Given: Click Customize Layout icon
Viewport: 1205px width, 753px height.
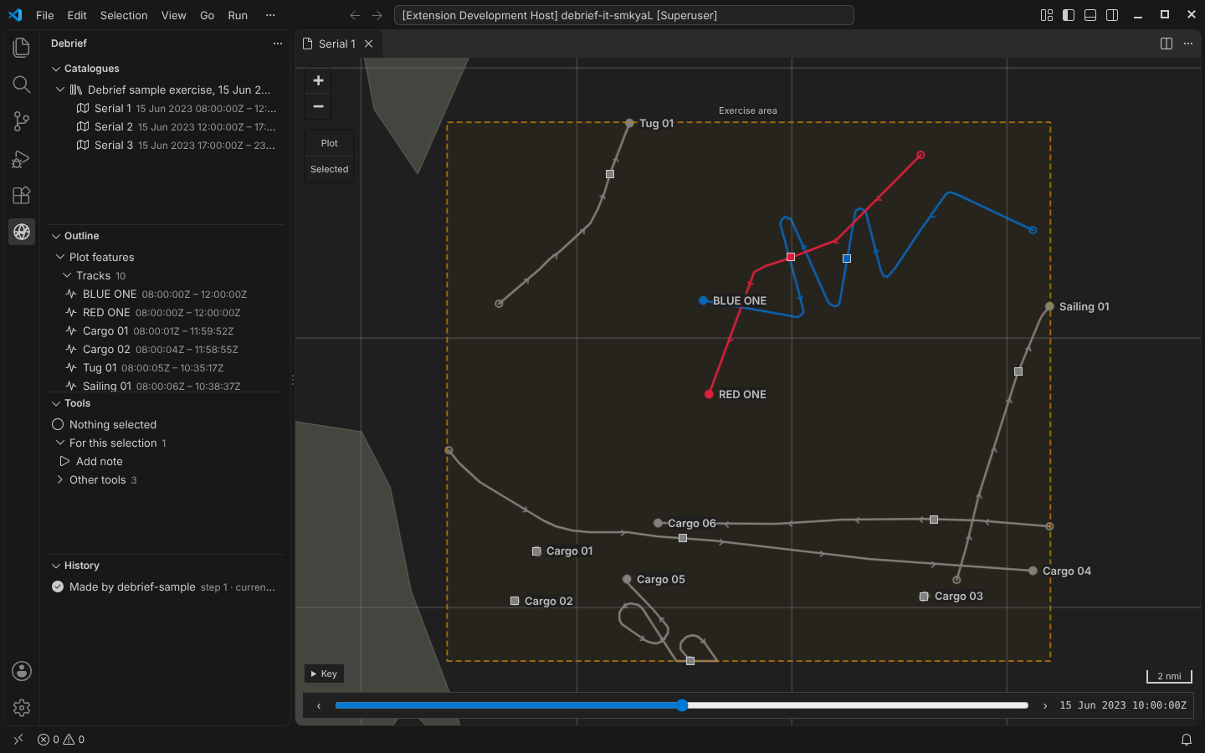Looking at the screenshot, I should [1047, 15].
